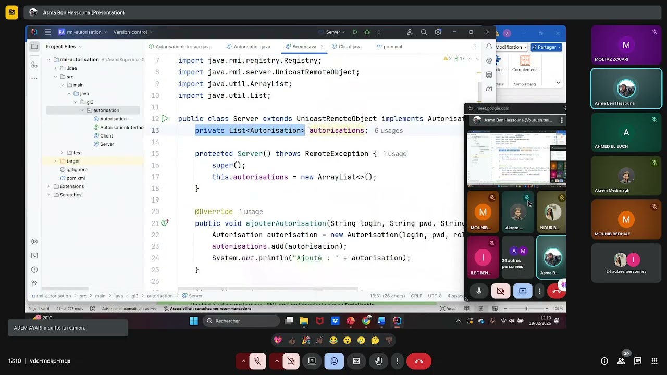Open IntelliJ main menu hamburger icon
This screenshot has width=667, height=375.
click(48, 32)
